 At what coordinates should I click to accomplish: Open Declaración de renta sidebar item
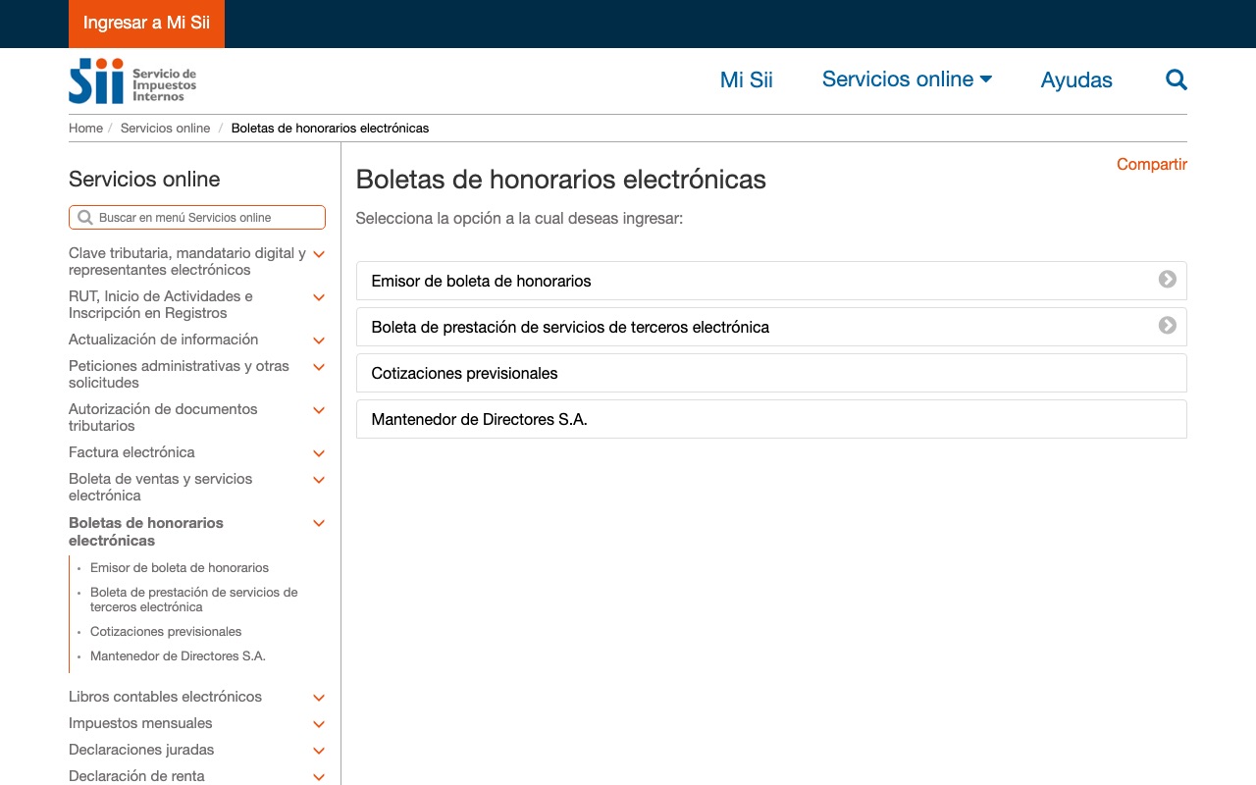click(136, 776)
